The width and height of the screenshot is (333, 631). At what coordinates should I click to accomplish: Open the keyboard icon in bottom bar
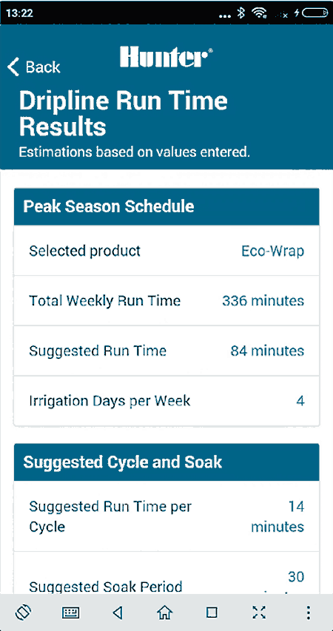coord(71,613)
